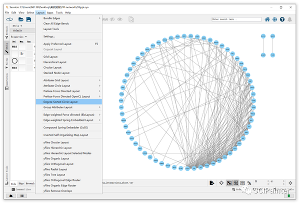The image size is (300, 203).
Task: Click the circle node shape swatch
Action: (14, 61)
